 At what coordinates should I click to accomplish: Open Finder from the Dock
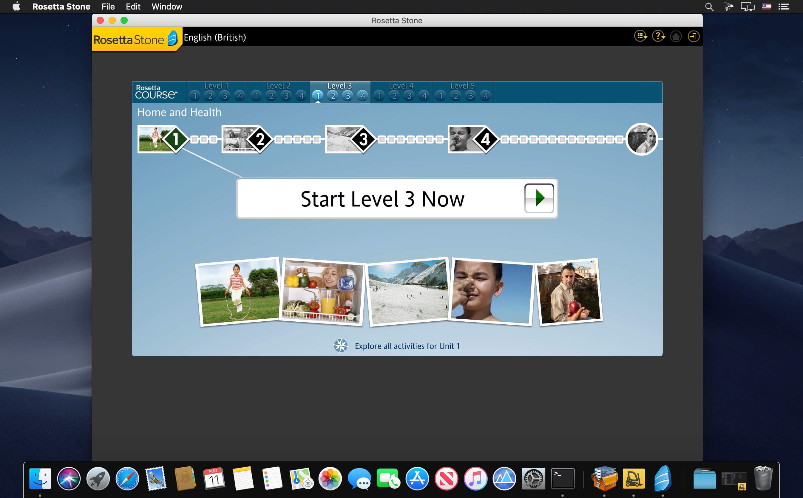click(x=40, y=478)
